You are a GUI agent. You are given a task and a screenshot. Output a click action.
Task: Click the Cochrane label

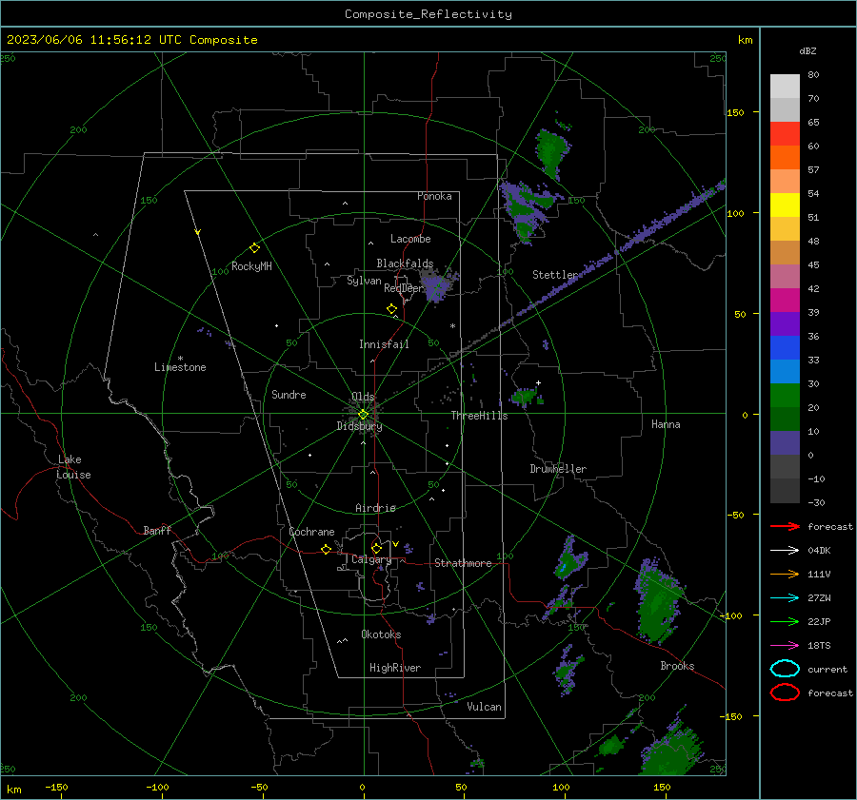[x=311, y=532]
